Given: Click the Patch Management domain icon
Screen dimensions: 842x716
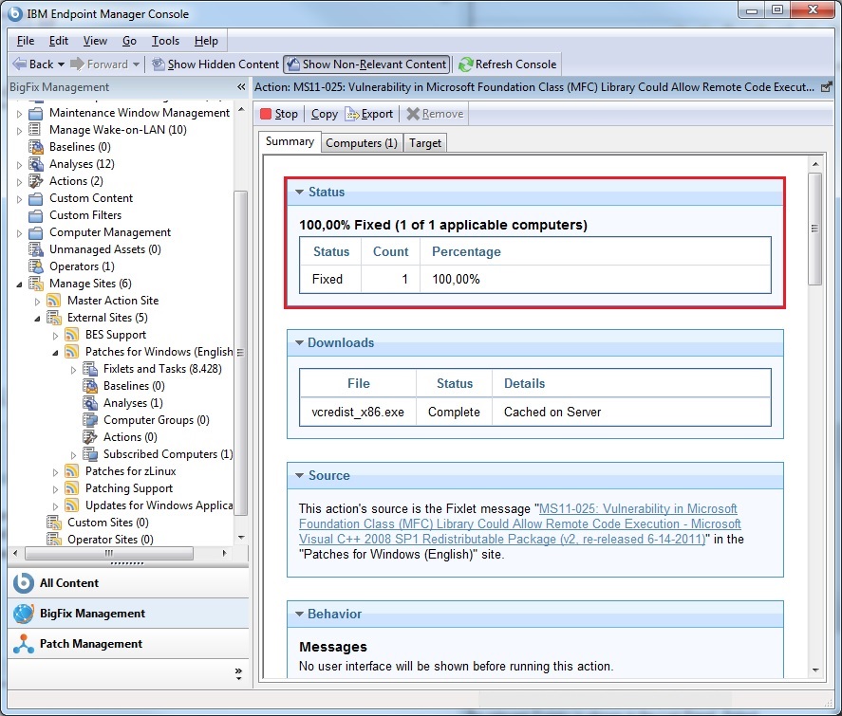Looking at the screenshot, I should click(x=24, y=644).
